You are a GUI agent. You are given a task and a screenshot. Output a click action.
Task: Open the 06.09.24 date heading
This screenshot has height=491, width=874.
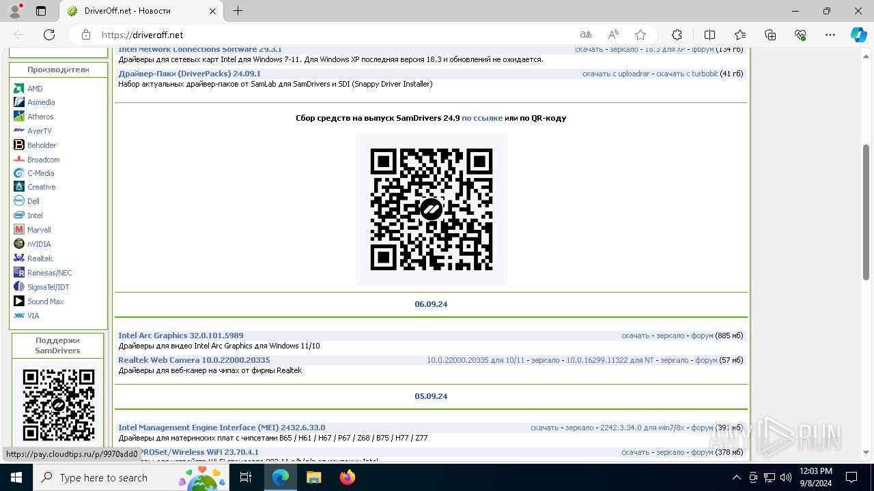click(431, 304)
